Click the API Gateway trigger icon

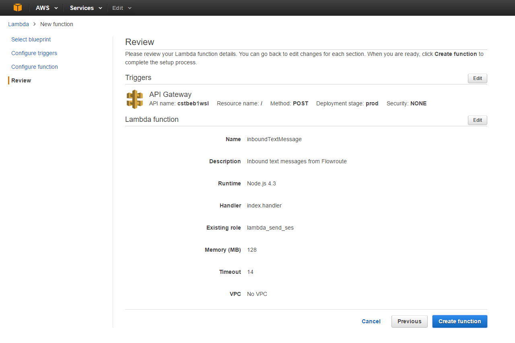click(x=135, y=99)
